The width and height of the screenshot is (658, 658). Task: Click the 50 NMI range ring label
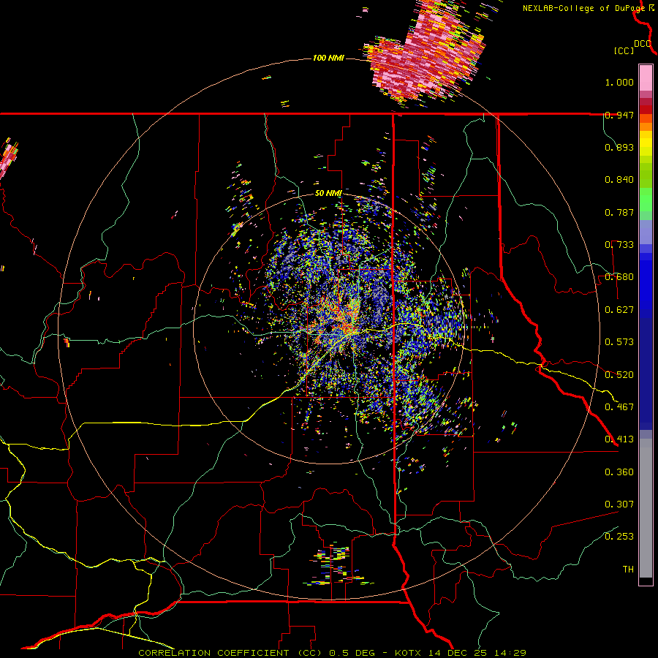click(328, 194)
